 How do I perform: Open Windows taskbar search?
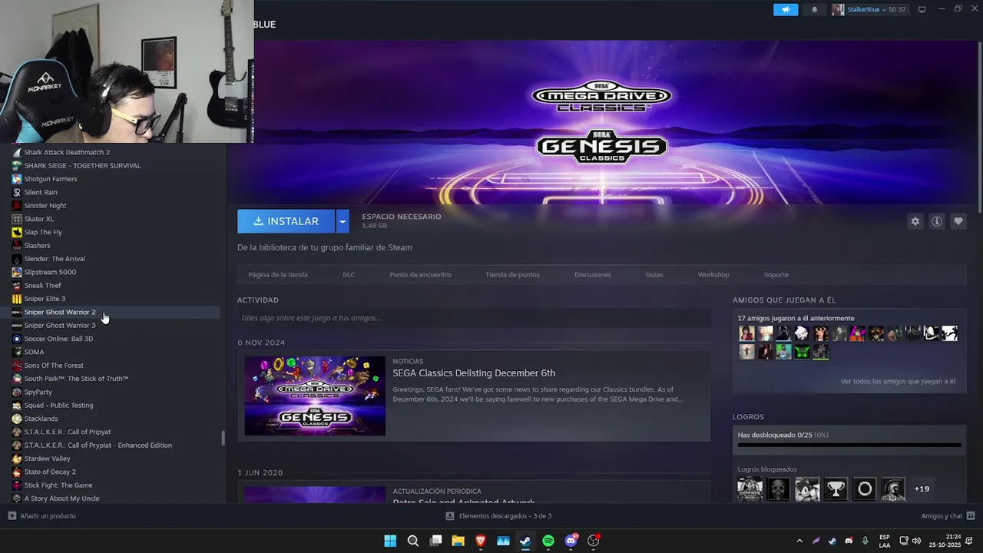(x=413, y=541)
